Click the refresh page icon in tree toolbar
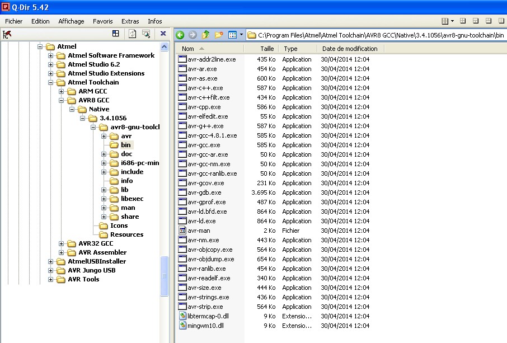Image resolution: width=507 pixels, height=343 pixels. [132, 34]
